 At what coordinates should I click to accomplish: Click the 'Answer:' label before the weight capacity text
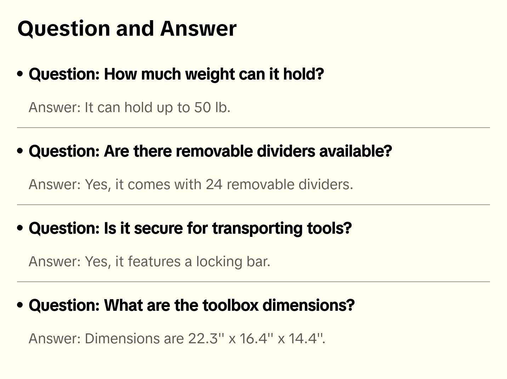(x=55, y=107)
